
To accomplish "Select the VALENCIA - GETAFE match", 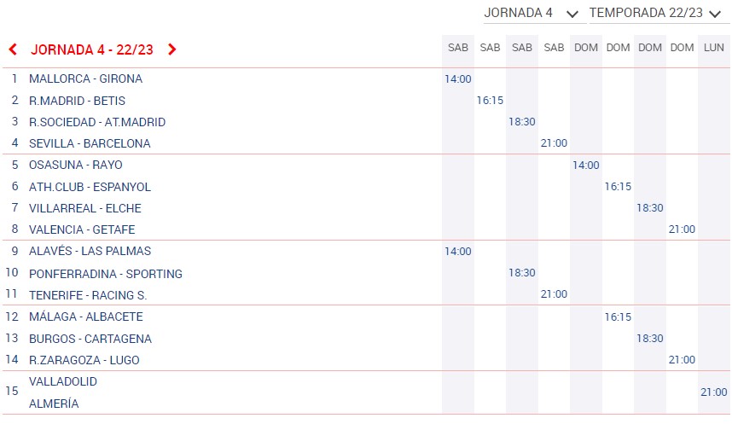I will tap(82, 230).
